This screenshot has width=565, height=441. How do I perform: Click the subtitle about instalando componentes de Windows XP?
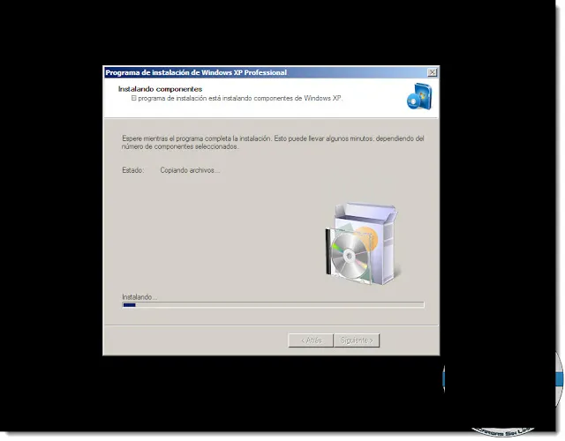point(237,98)
